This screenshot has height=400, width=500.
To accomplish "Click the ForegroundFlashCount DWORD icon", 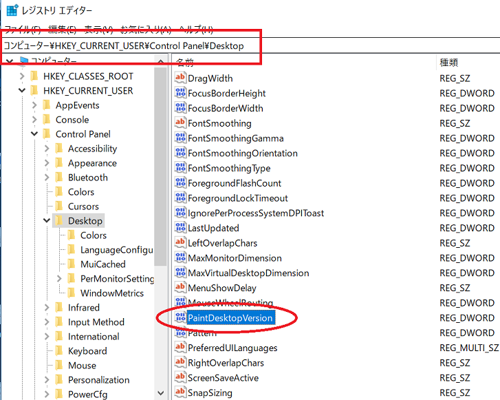I will pyautogui.click(x=180, y=182).
